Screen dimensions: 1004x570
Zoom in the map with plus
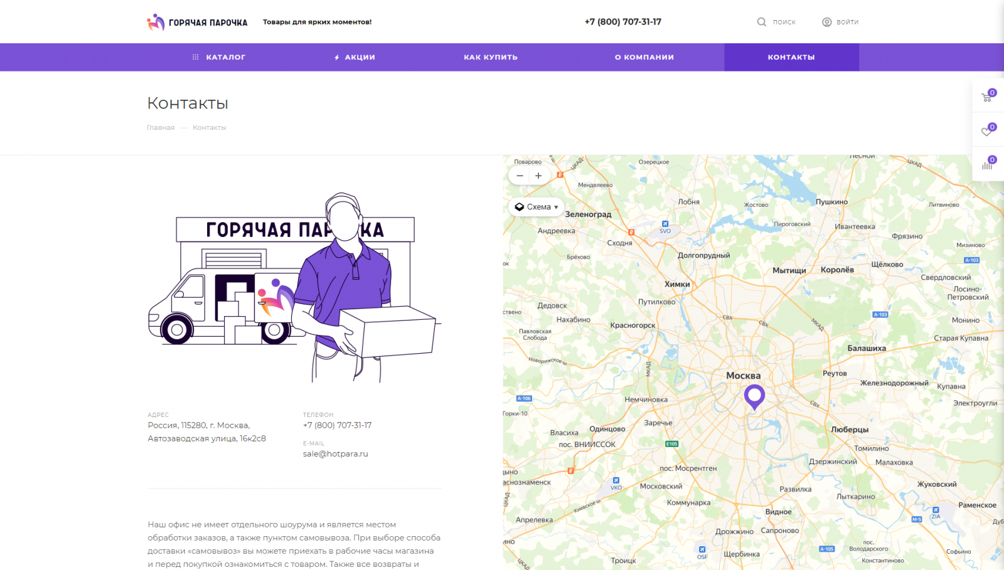(538, 176)
